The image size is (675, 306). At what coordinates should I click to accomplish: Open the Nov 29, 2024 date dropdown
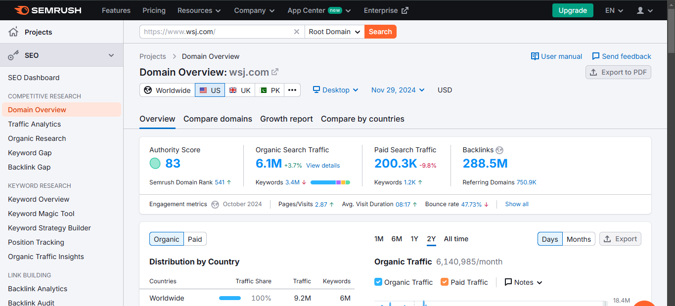[x=398, y=90]
